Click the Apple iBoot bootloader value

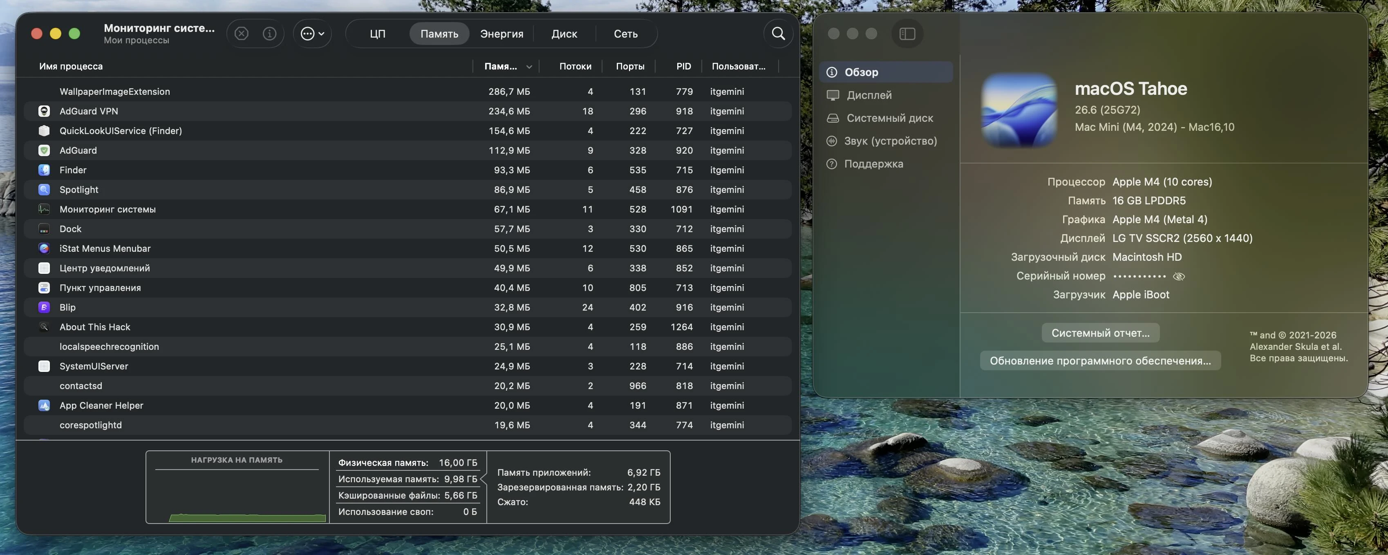point(1141,295)
